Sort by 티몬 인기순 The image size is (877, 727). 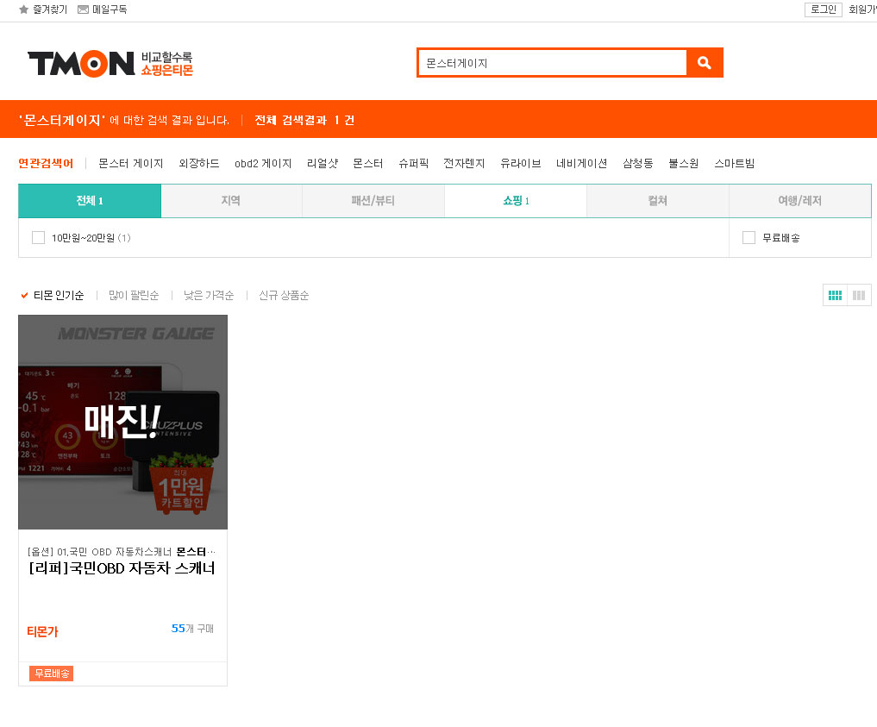59,295
